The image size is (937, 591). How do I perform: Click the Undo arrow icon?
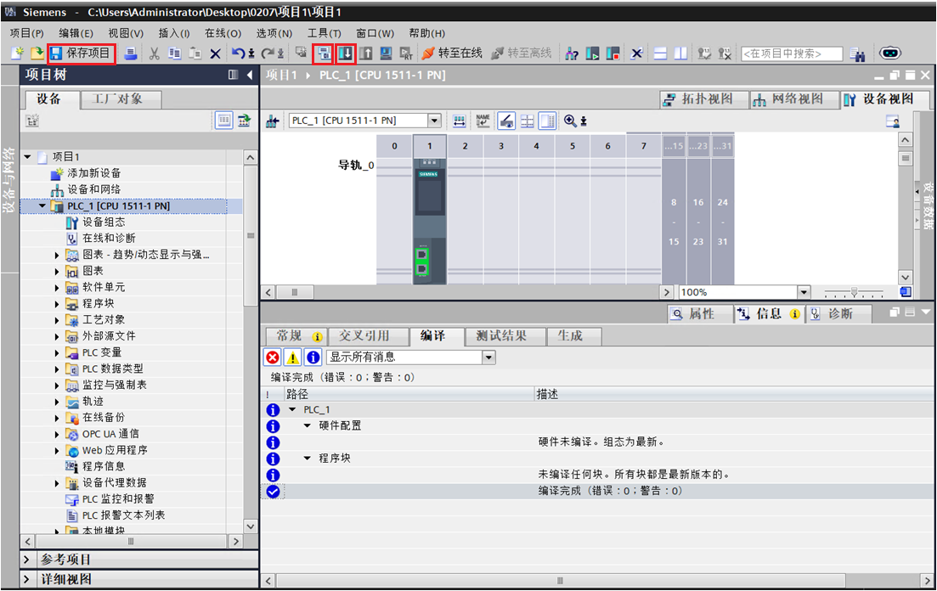coord(238,53)
